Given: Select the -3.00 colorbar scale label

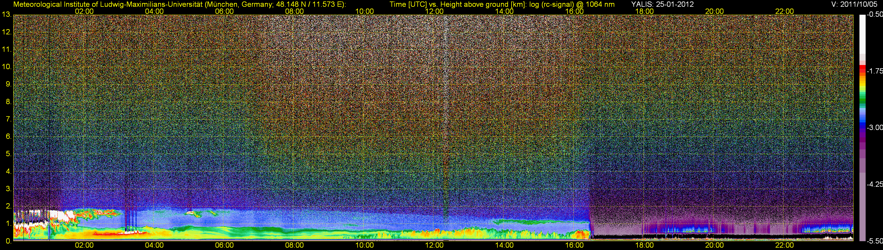Looking at the screenshot, I should (x=874, y=128).
